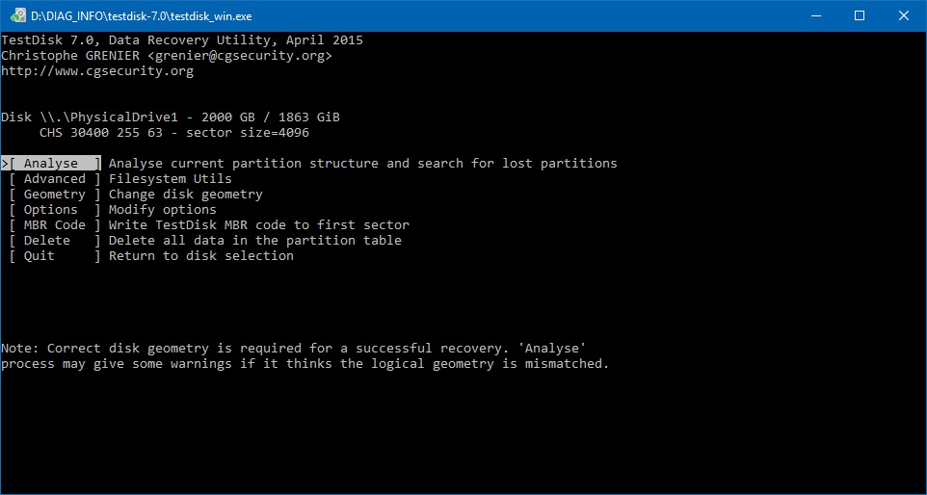Click the TestDisk icon in title bar
The width and height of the screenshot is (927, 495).
coord(17,16)
